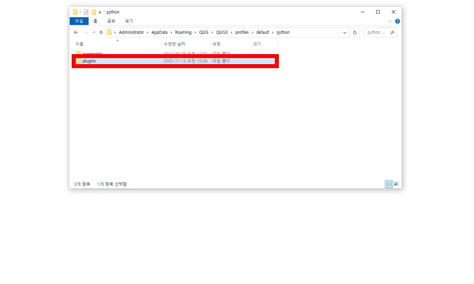Open the 공유 ribbon tab
This screenshot has height=284, width=474.
click(x=111, y=21)
